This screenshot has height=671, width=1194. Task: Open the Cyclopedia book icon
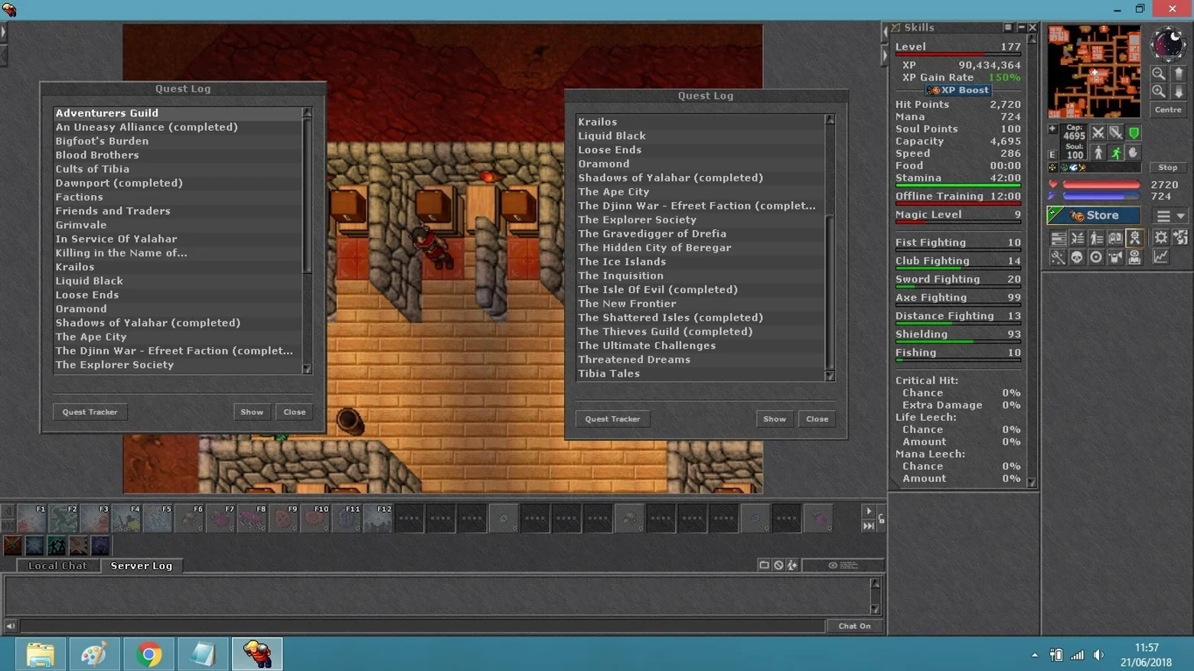pos(1115,239)
